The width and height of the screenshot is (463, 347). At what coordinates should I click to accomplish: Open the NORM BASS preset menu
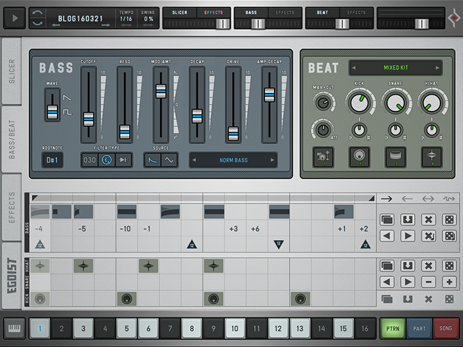click(x=233, y=160)
